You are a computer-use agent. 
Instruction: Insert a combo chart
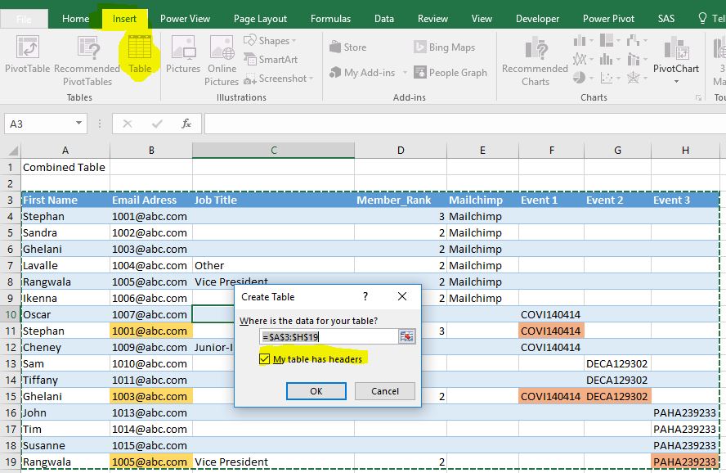pos(637,59)
